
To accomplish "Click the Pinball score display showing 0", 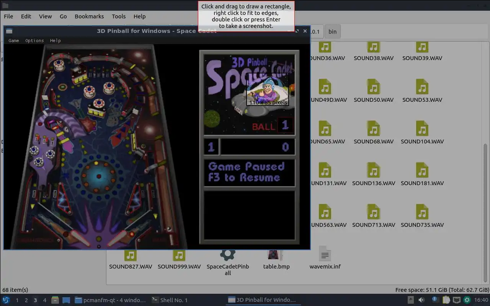I will [x=258, y=147].
